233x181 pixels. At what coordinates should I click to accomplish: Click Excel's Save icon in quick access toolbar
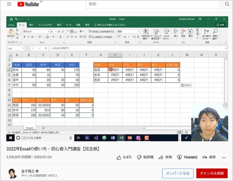(x=11, y=19)
